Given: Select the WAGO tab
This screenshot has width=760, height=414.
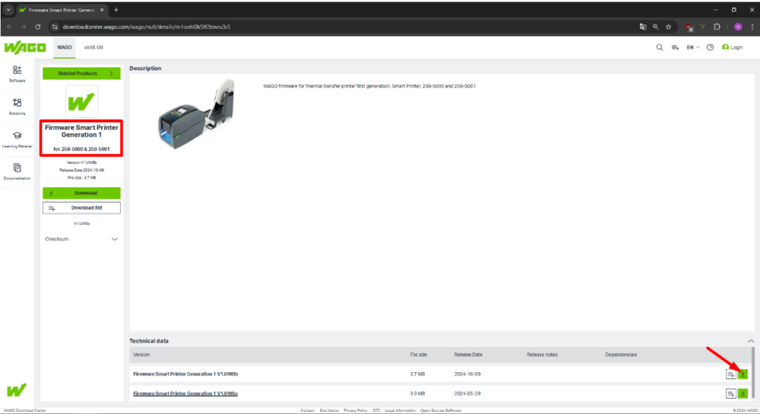Looking at the screenshot, I should [65, 47].
